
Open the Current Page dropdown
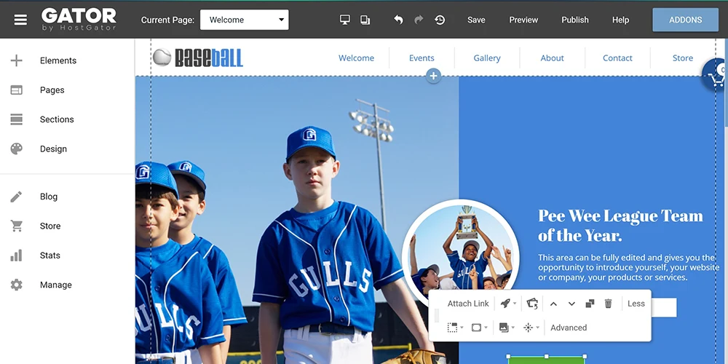[244, 20]
